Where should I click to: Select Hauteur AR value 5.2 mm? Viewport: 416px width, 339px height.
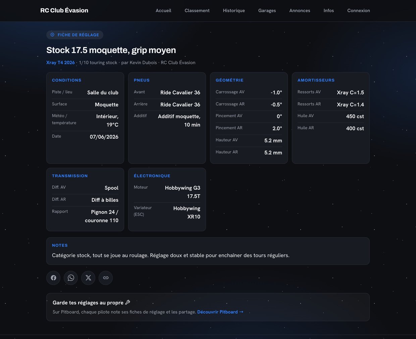[273, 153]
